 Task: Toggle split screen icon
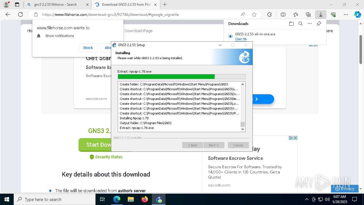pyautogui.click(x=283, y=15)
